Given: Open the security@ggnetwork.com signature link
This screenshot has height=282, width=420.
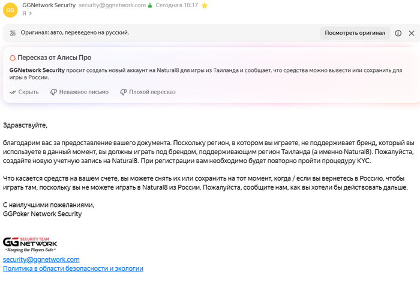Looking at the screenshot, I should point(41,259).
